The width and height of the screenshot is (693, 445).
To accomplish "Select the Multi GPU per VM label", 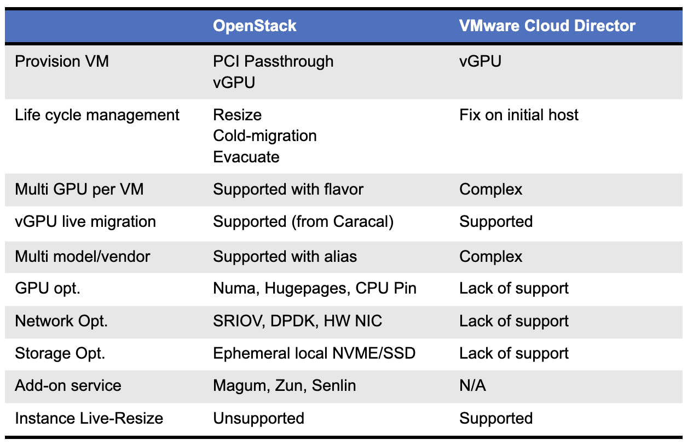I will [79, 190].
